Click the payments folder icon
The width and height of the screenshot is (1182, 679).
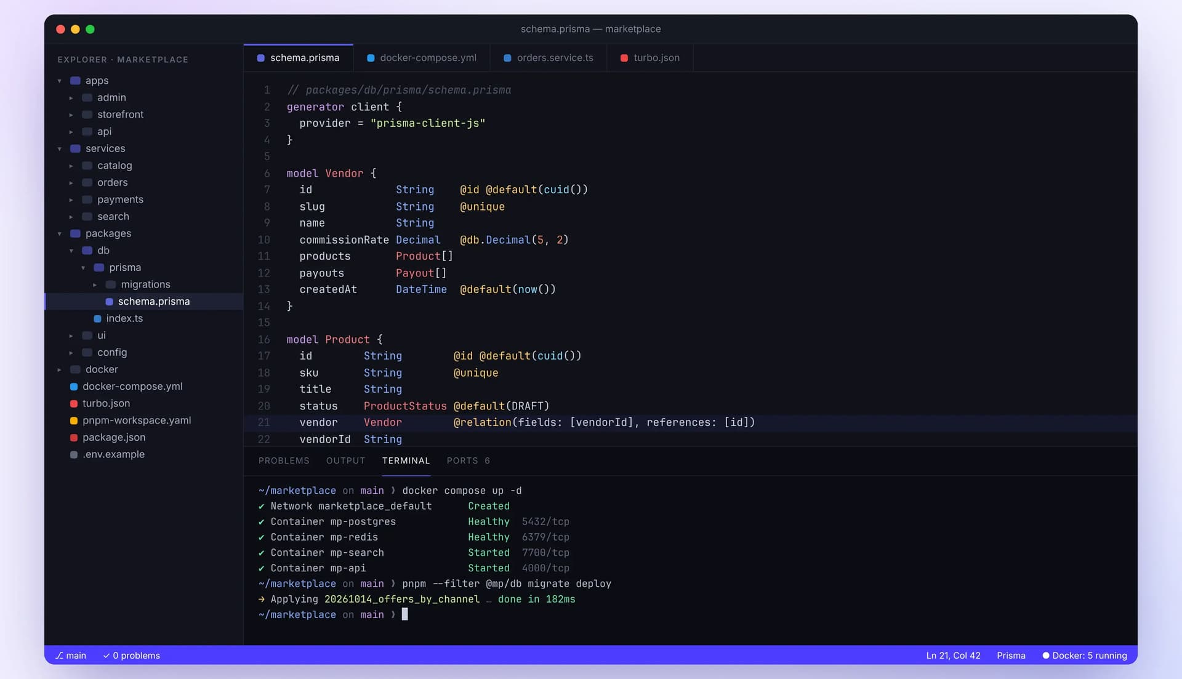87,199
